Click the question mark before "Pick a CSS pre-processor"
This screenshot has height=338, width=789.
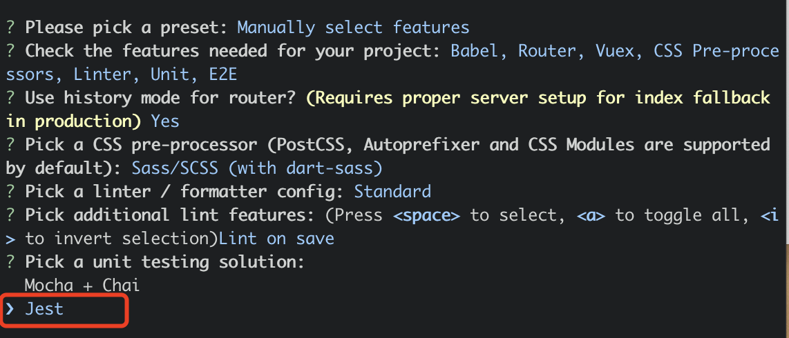pos(10,145)
